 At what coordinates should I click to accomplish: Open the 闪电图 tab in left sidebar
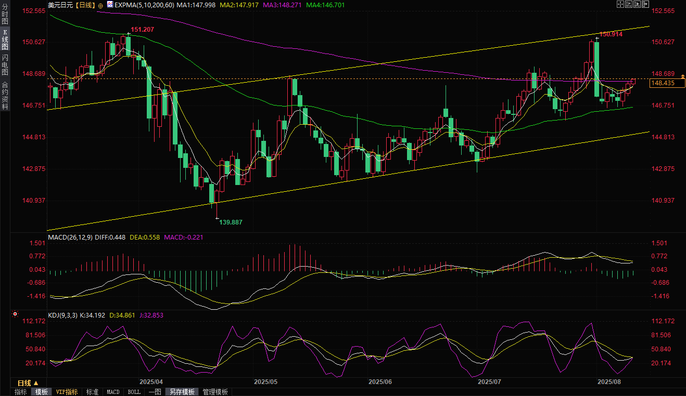click(x=5, y=64)
